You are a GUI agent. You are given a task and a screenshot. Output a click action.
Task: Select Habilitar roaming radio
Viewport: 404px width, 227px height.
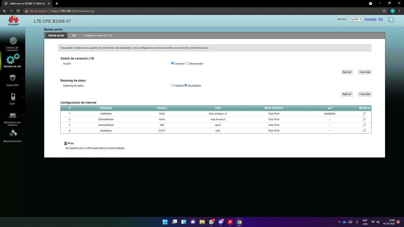pyautogui.click(x=172, y=85)
